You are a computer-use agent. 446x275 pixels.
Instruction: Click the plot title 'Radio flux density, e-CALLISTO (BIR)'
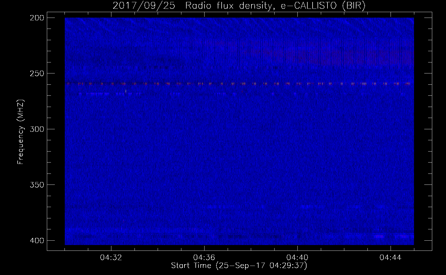[275, 5]
